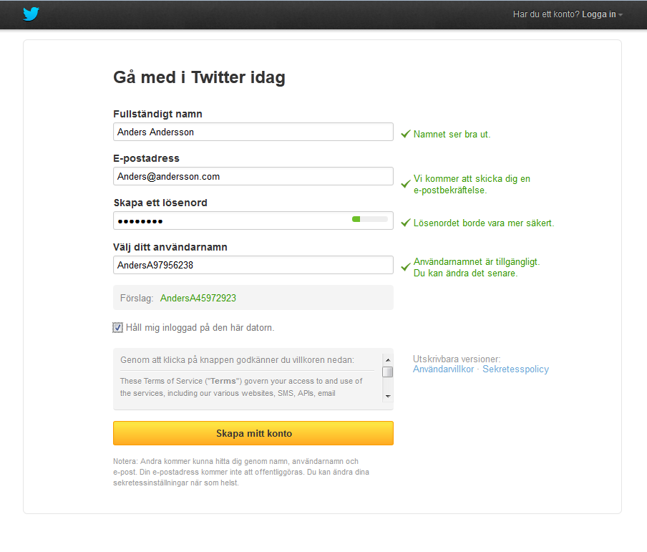This screenshot has width=647, height=552.
Task: Open the Användarvillkor link
Action: point(444,369)
